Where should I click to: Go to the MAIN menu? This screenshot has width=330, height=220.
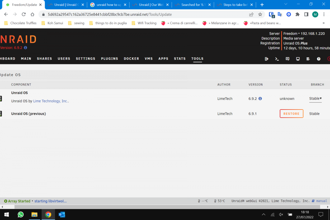[26, 59]
